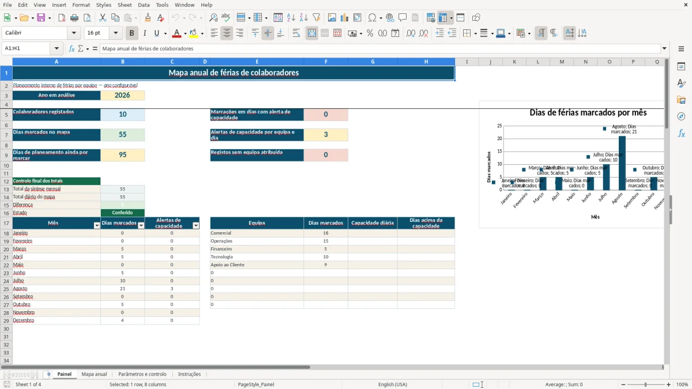Viewport: 692px width, 389px height.
Task: Open the Font Size dropdown arrow
Action: (x=116, y=33)
